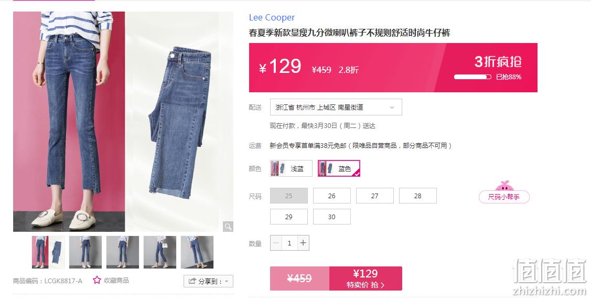Click the pink mascot size helper icon
591x300 pixels.
pos(504,186)
